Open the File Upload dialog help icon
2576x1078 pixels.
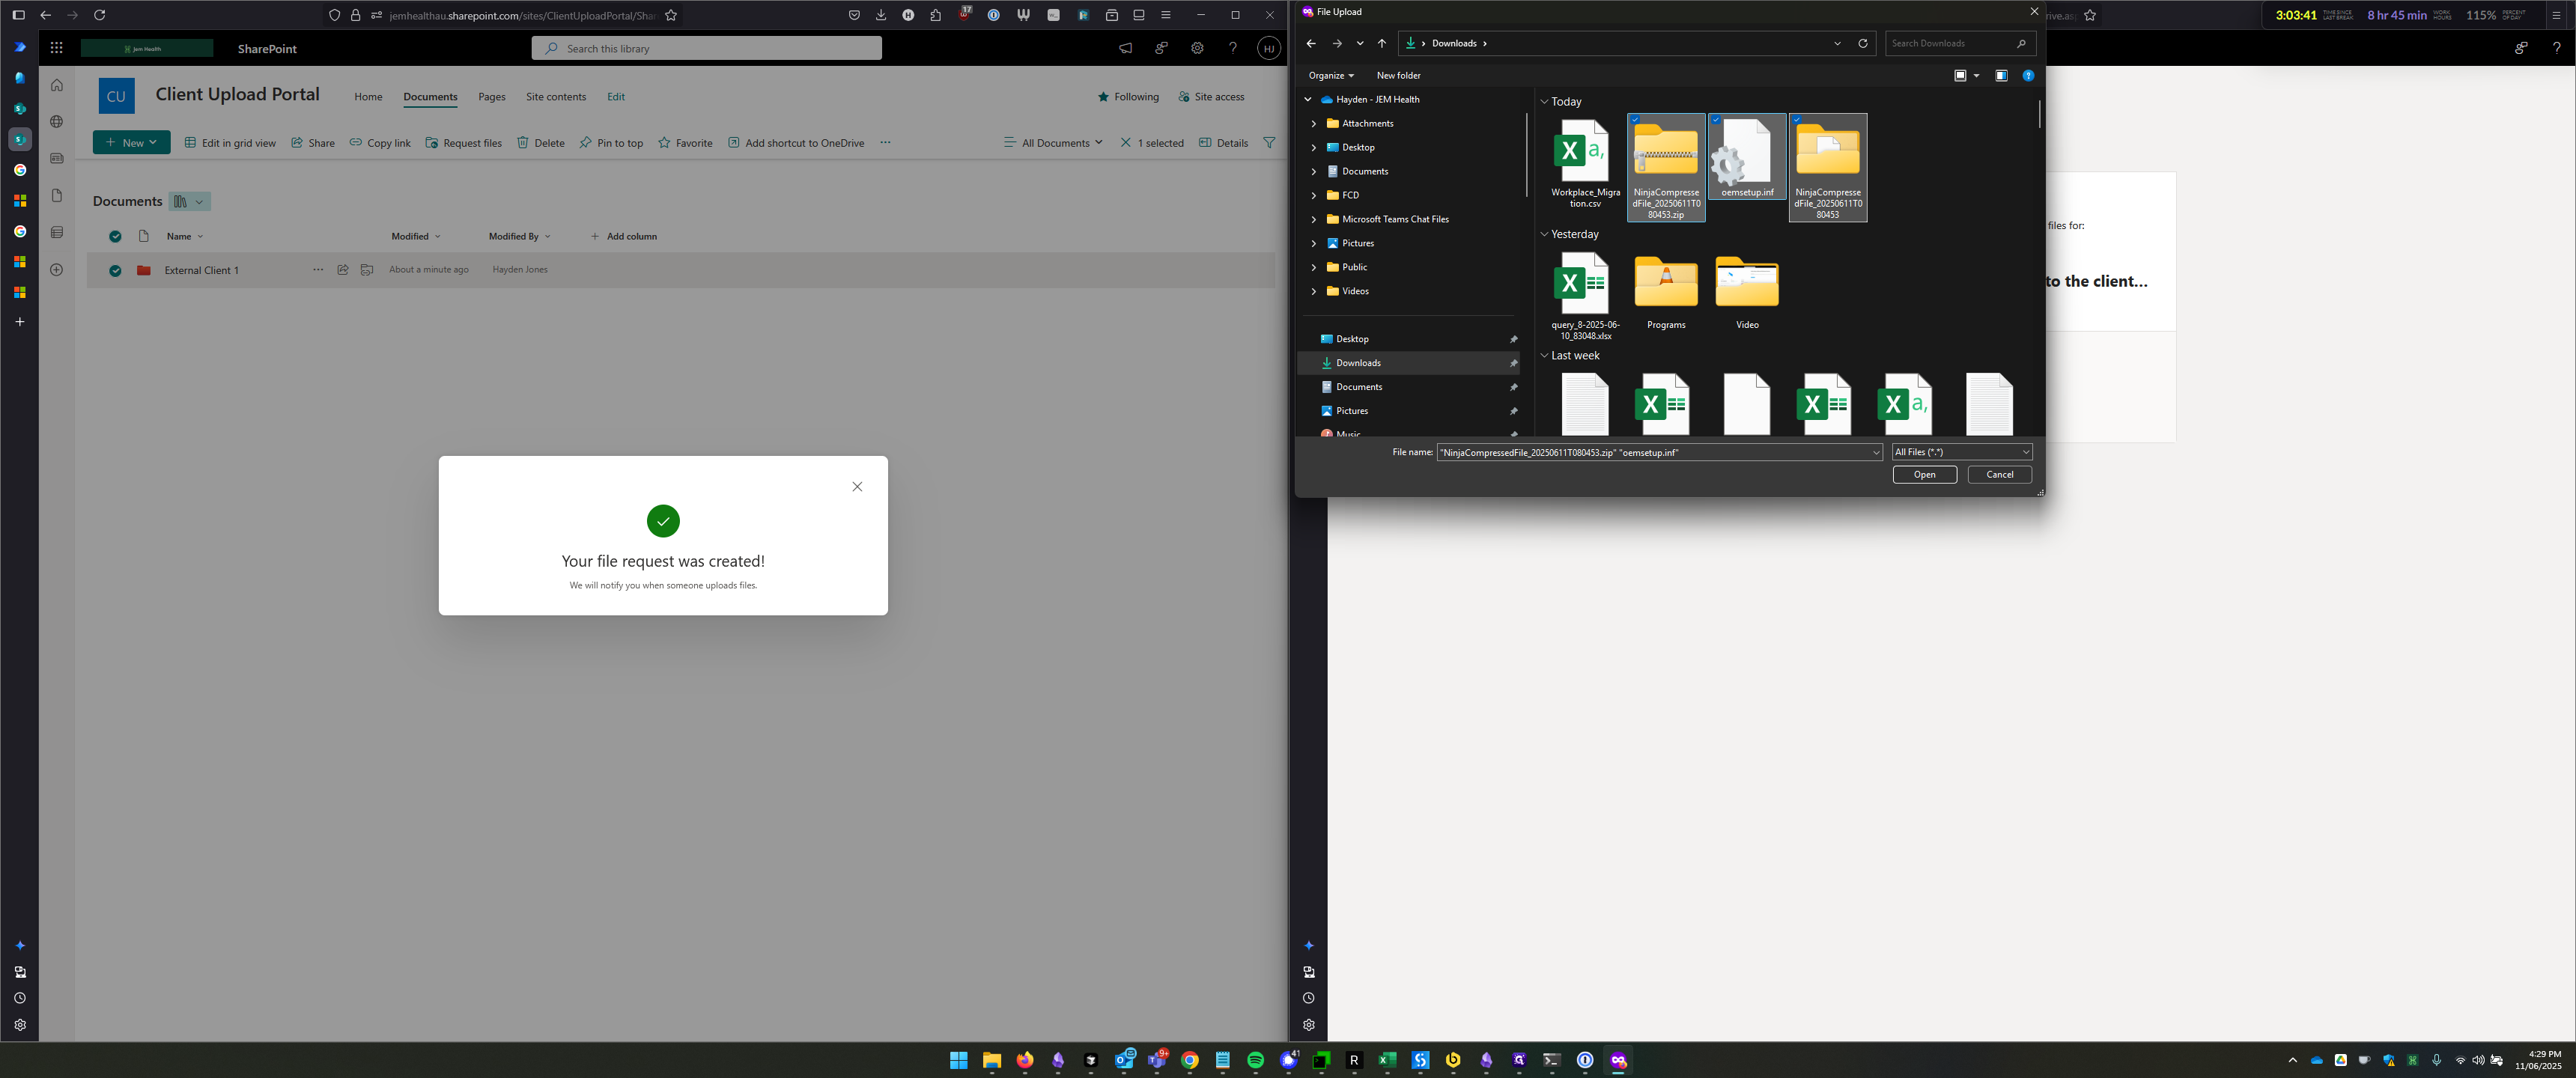click(2028, 76)
